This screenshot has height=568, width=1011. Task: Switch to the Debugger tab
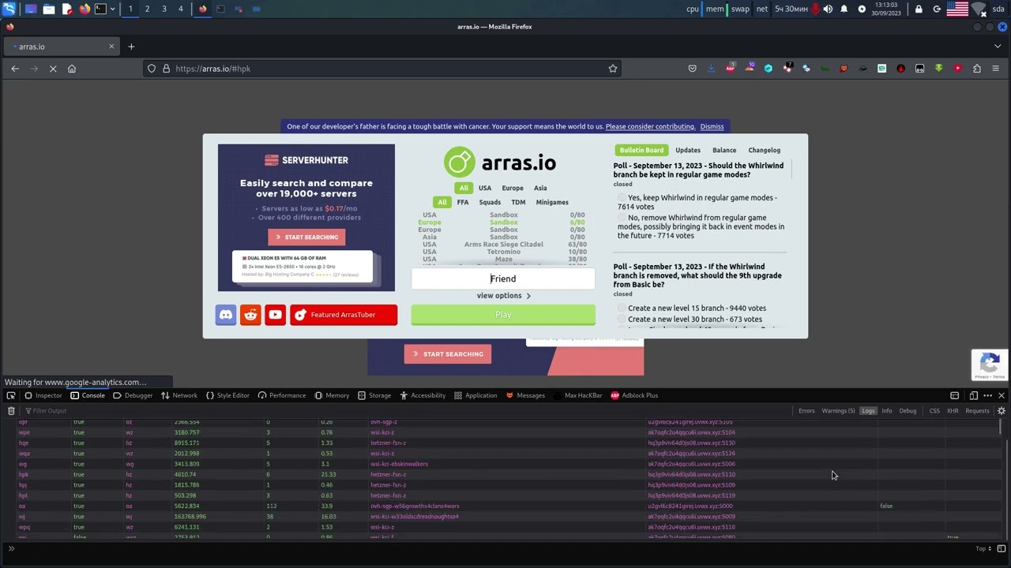click(133, 395)
